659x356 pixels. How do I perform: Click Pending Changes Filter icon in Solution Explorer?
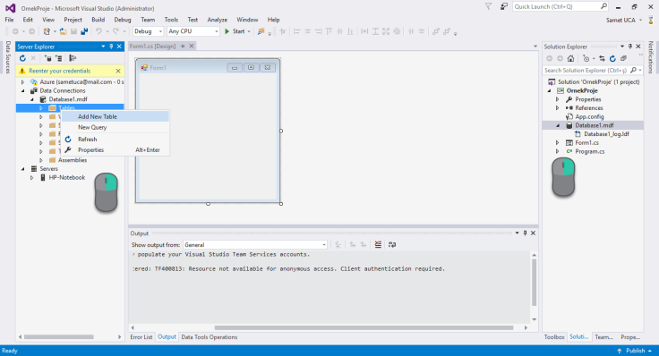(586, 58)
